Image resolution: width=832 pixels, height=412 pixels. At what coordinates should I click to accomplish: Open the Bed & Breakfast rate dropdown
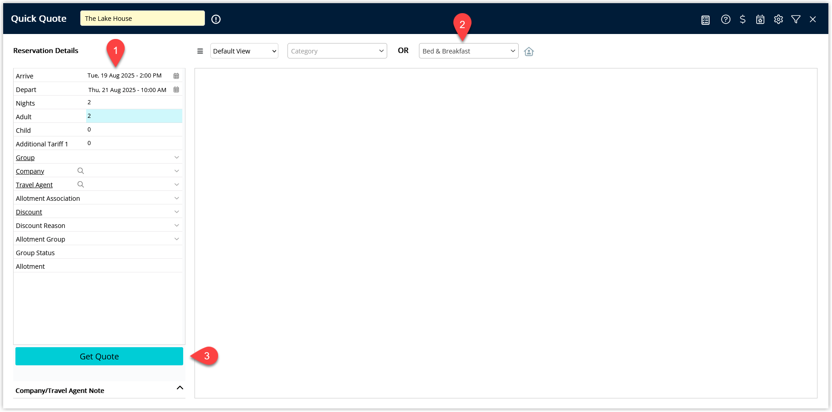(469, 51)
